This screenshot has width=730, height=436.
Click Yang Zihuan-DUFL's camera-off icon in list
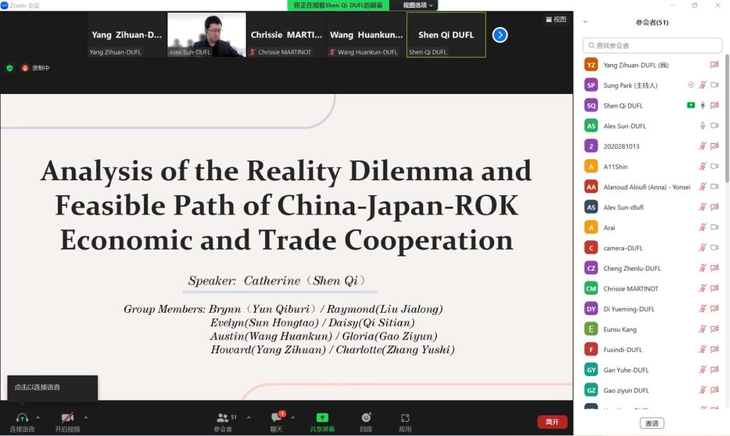coord(714,65)
